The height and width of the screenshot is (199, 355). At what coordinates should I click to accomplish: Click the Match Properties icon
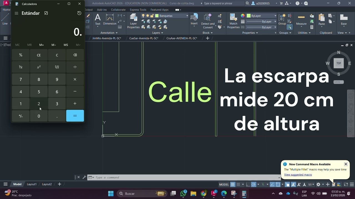pos(233,17)
